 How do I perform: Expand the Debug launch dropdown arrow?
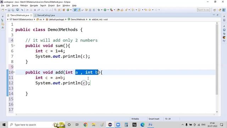coord(102,10)
